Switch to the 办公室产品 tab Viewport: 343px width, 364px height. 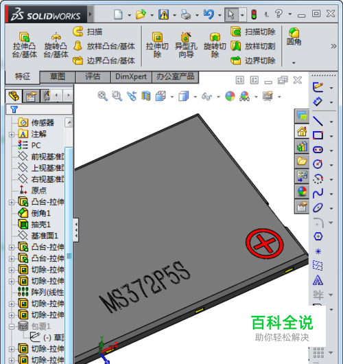coord(176,77)
